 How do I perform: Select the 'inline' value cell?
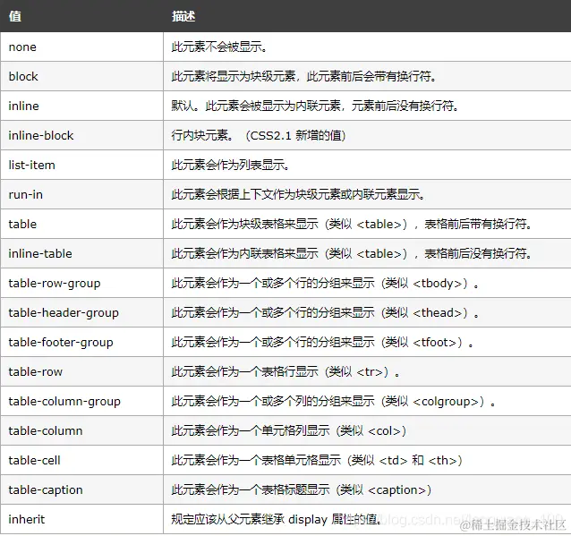click(82, 106)
